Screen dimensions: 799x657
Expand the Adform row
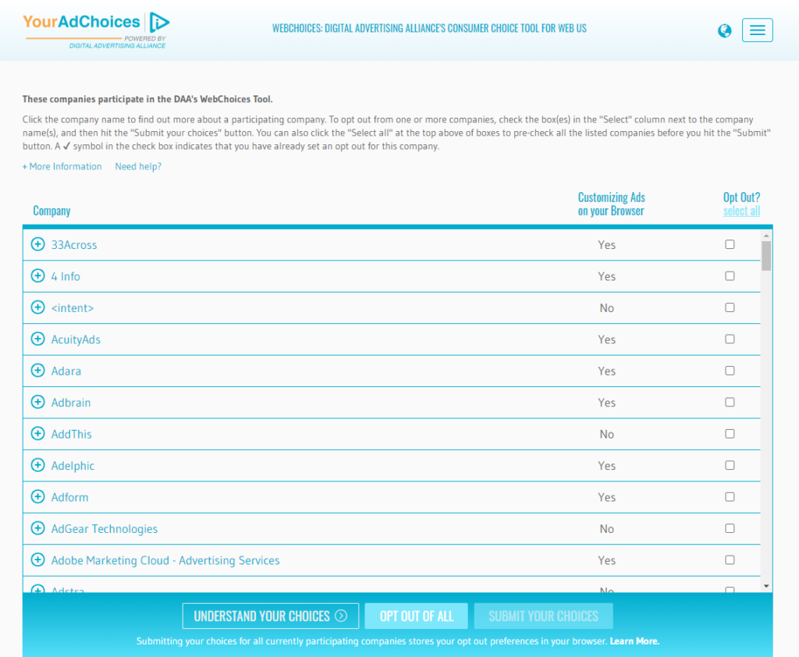37,497
